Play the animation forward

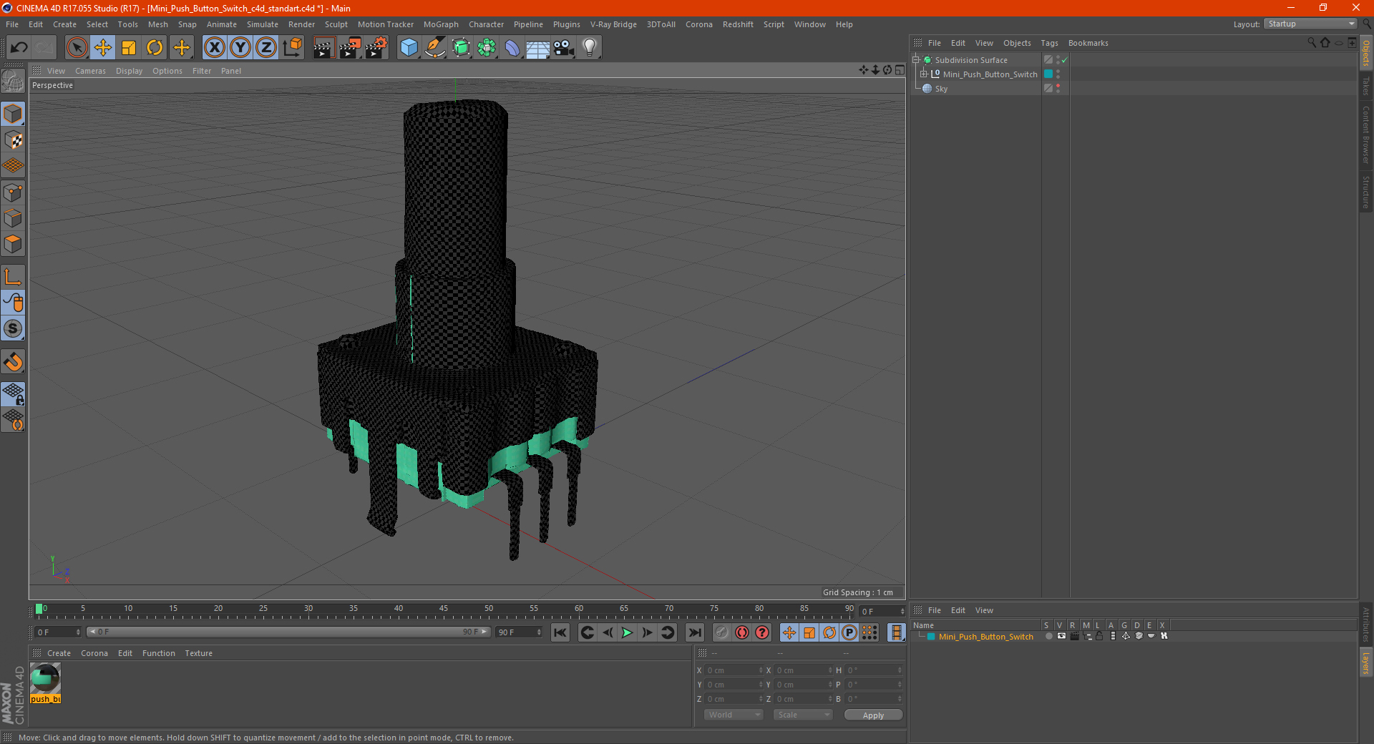pos(627,632)
